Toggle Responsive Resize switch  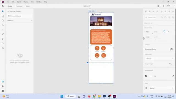(x=172, y=49)
